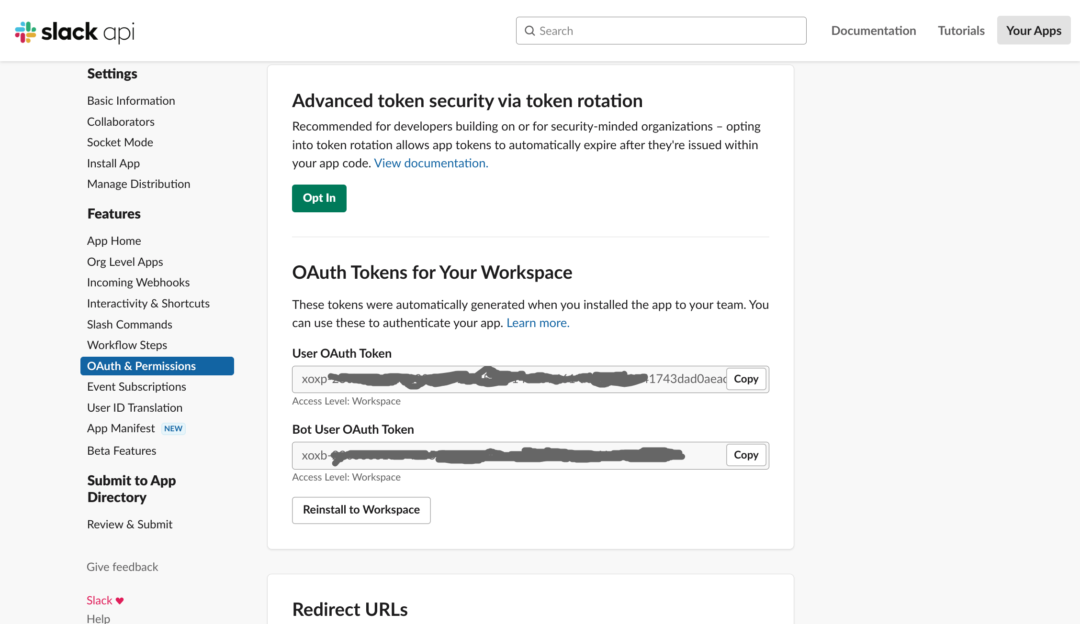Go to Your Apps
1080x624 pixels.
pyautogui.click(x=1034, y=31)
